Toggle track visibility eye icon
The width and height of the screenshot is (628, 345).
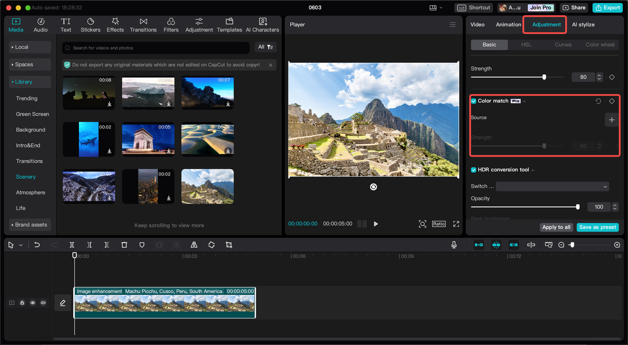32,303
